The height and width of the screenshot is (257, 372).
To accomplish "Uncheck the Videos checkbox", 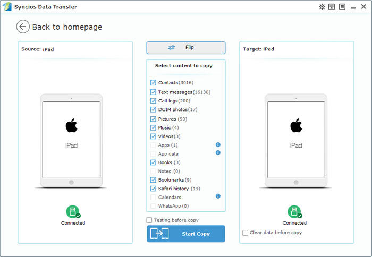I will tap(153, 136).
